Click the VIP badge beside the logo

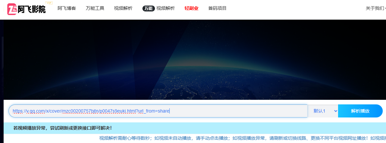click(x=49, y=3)
